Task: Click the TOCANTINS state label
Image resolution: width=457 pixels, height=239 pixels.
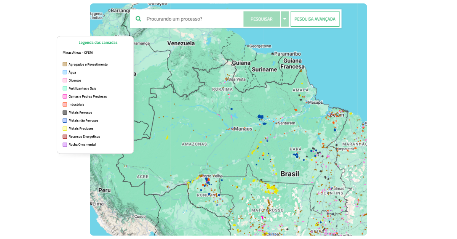Action: (331, 193)
